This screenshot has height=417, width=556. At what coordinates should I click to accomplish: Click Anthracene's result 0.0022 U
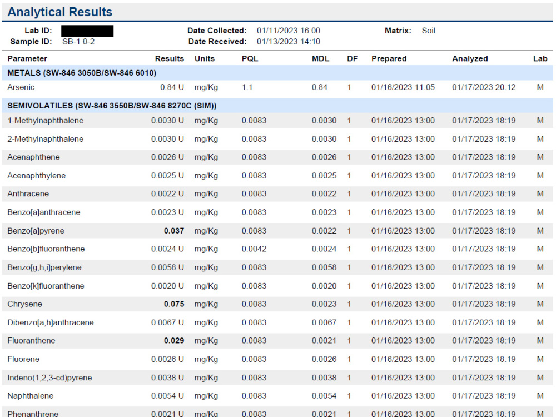coord(167,194)
